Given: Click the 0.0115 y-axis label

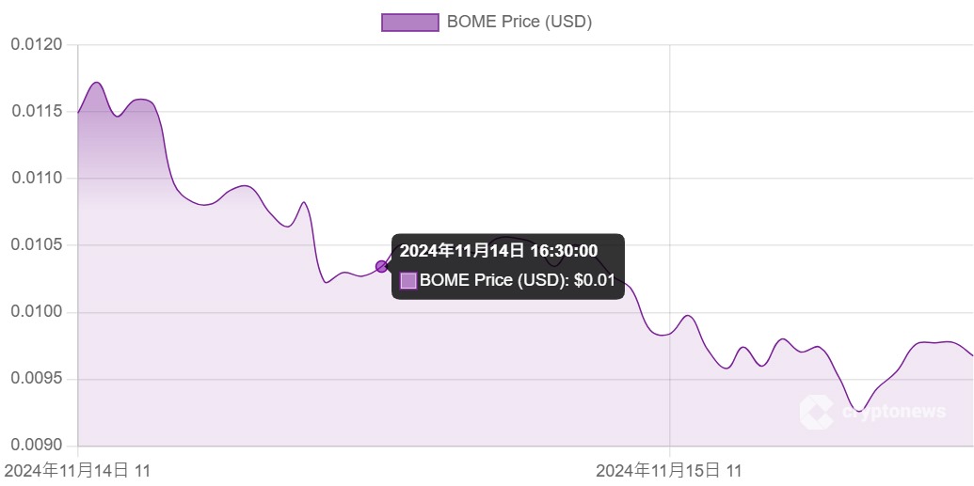Looking at the screenshot, I should coord(37,111).
